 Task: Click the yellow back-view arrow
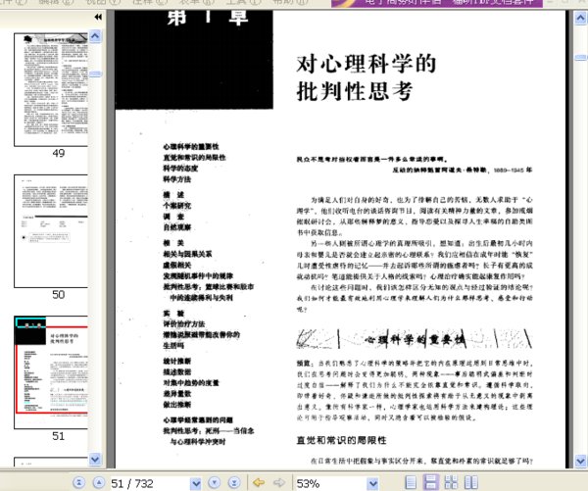pos(259,482)
